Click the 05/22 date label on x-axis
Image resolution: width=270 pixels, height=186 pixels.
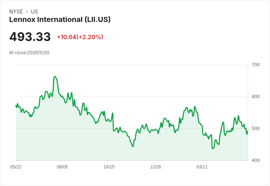pos(16,167)
